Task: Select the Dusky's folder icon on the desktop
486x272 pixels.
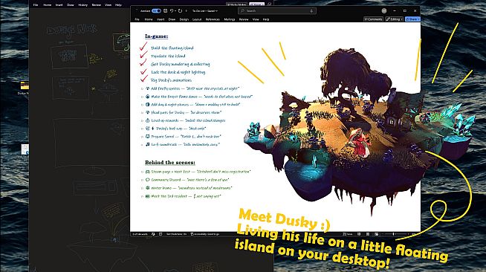Action: pyautogui.click(x=25, y=85)
